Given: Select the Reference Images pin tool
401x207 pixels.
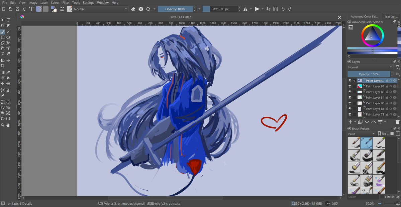Looking at the screenshot, I should pos(3,95).
